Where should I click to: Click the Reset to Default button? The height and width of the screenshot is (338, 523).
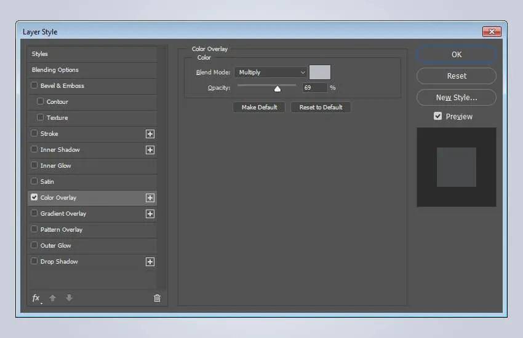coord(321,107)
